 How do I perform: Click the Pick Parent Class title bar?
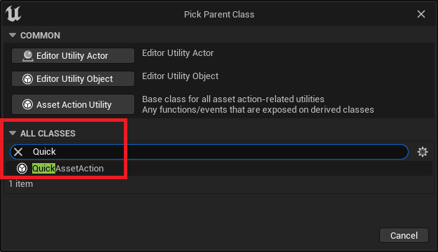[219, 14]
